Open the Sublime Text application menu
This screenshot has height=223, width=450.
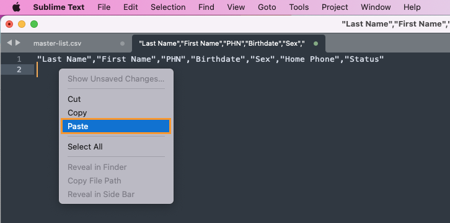coord(59,7)
